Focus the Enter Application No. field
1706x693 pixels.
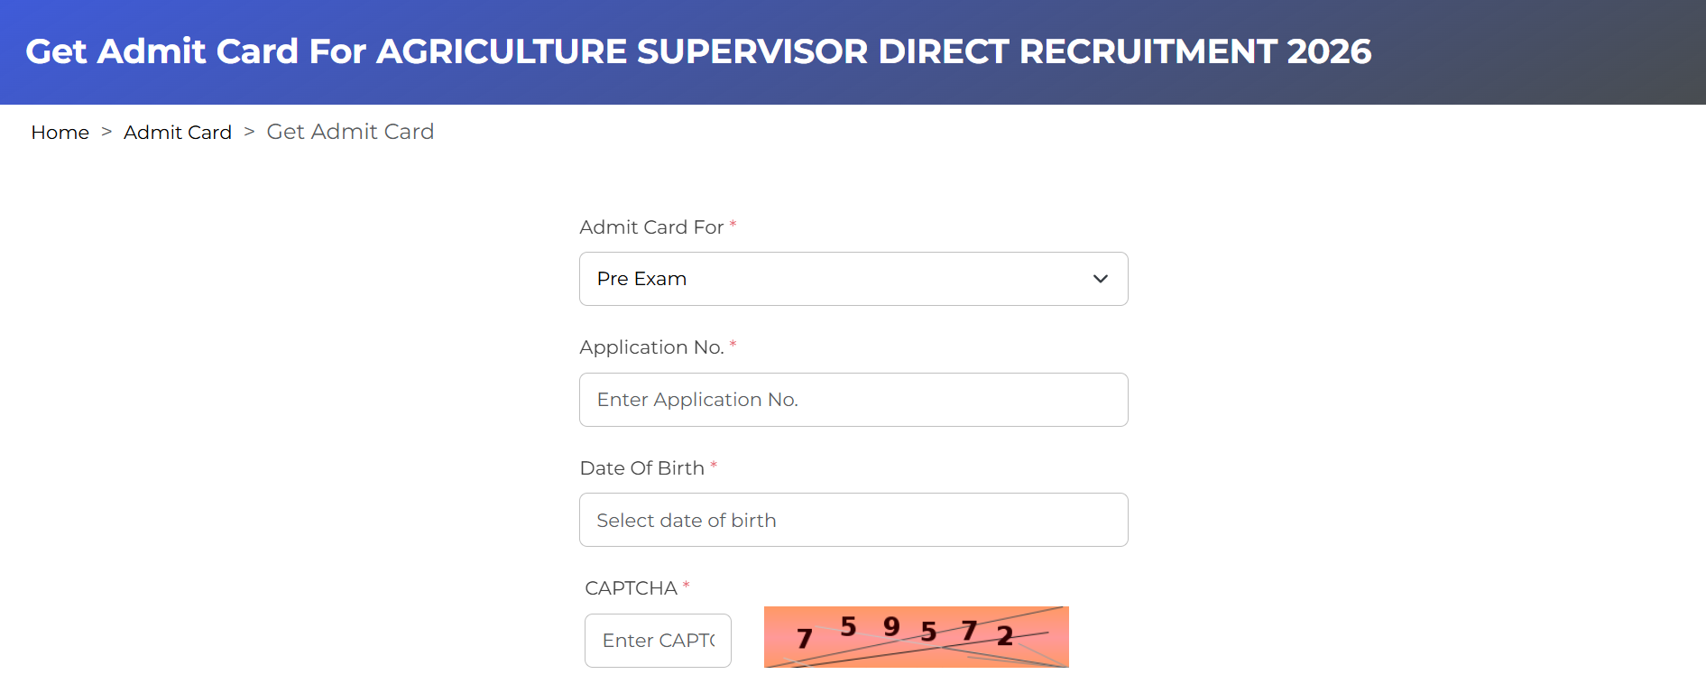pyautogui.click(x=853, y=400)
